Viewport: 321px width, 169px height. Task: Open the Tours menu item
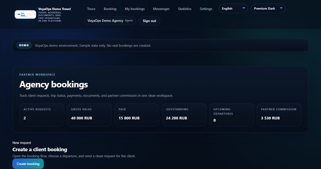pyautogui.click(x=91, y=9)
